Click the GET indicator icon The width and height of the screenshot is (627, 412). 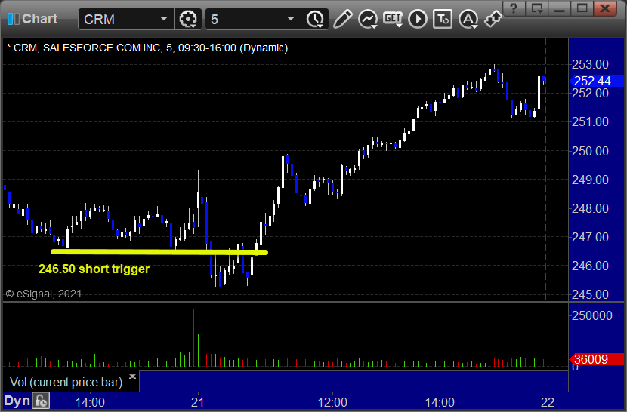point(393,19)
